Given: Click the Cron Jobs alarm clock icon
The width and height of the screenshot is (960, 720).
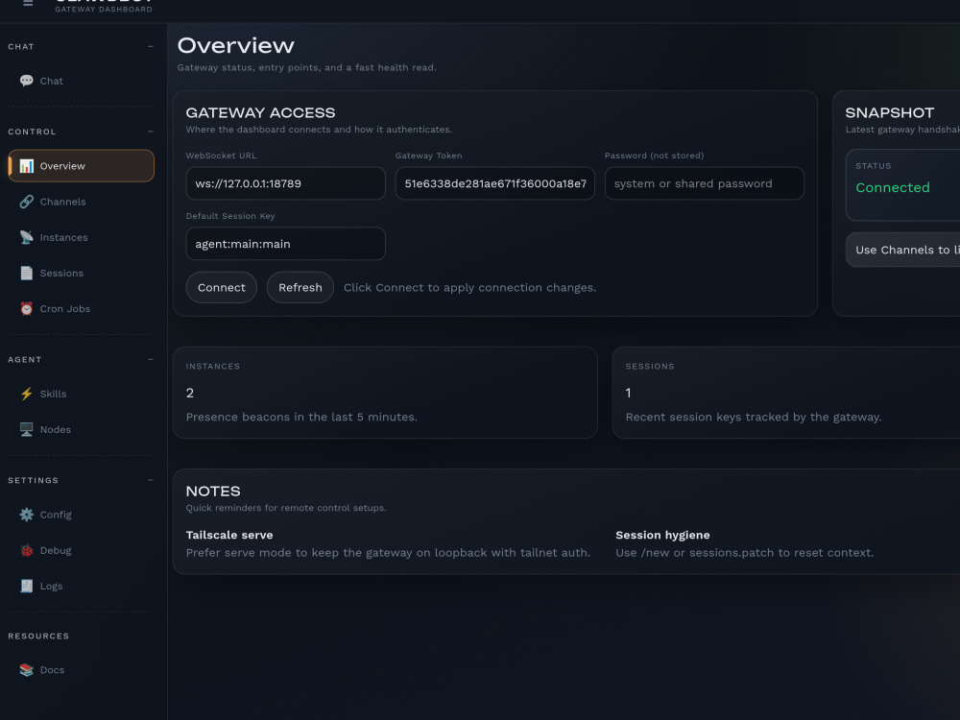Looking at the screenshot, I should point(26,308).
